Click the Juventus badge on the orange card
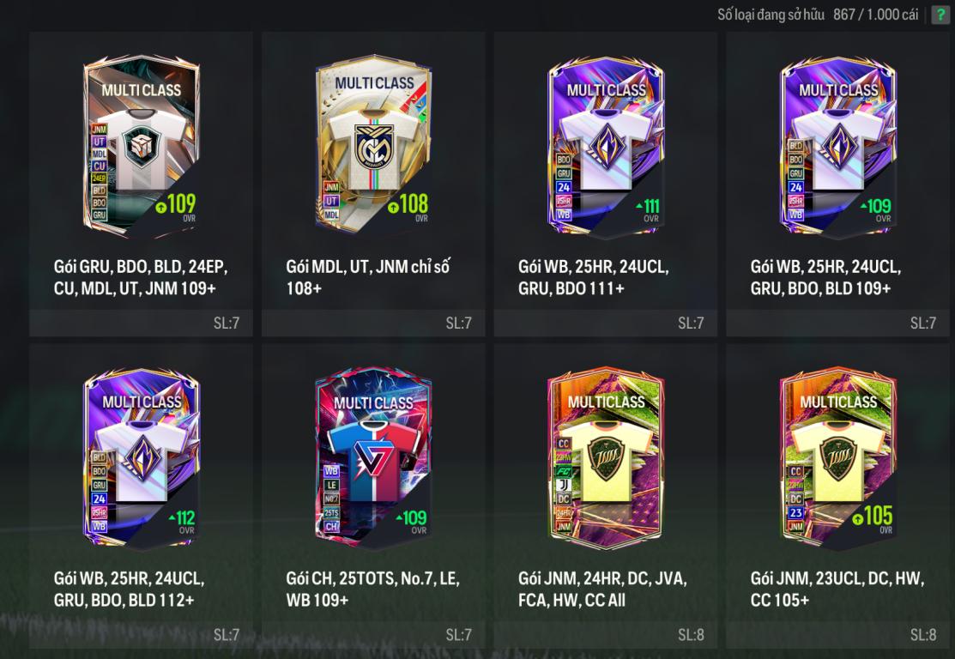The width and height of the screenshot is (955, 659). [x=564, y=485]
